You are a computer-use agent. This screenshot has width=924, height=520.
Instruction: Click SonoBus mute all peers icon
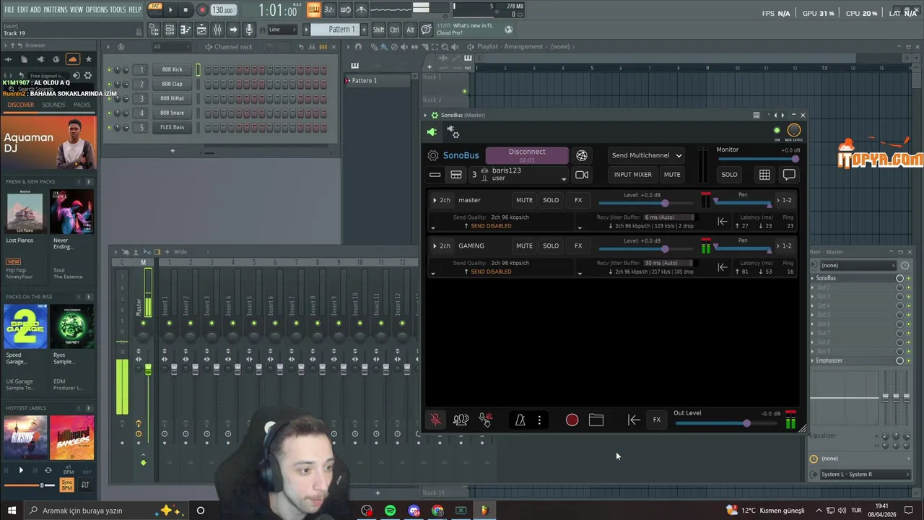pyautogui.click(x=461, y=420)
